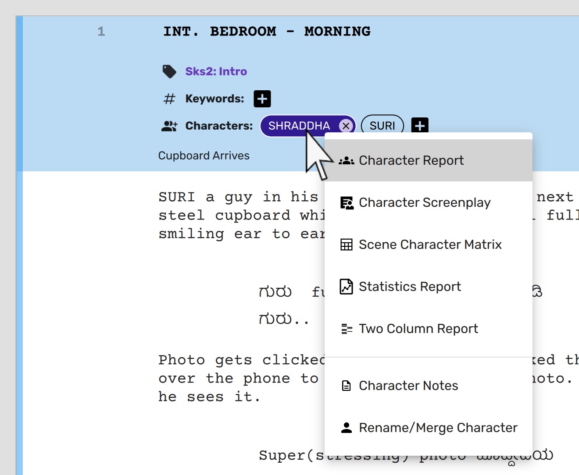Screen dimensions: 579x475
Task: Toggle the SHRADDHA character chip
Action: 299,126
